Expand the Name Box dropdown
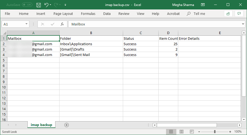Screen dimensions: 247x135 (26, 24)
